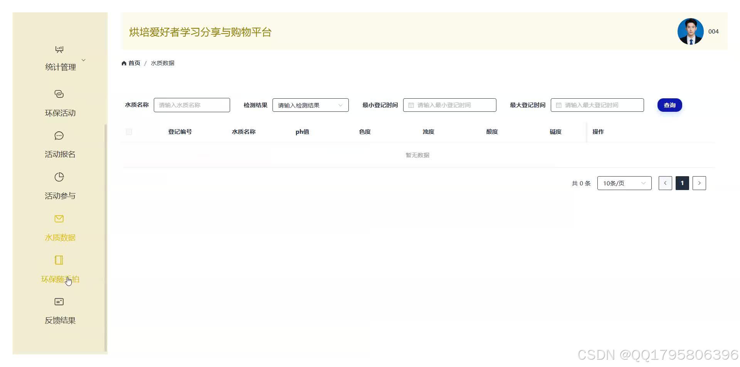Image resolution: width=740 pixels, height=367 pixels.
Task: Click the 环保活动 link icon
Action: click(x=59, y=94)
